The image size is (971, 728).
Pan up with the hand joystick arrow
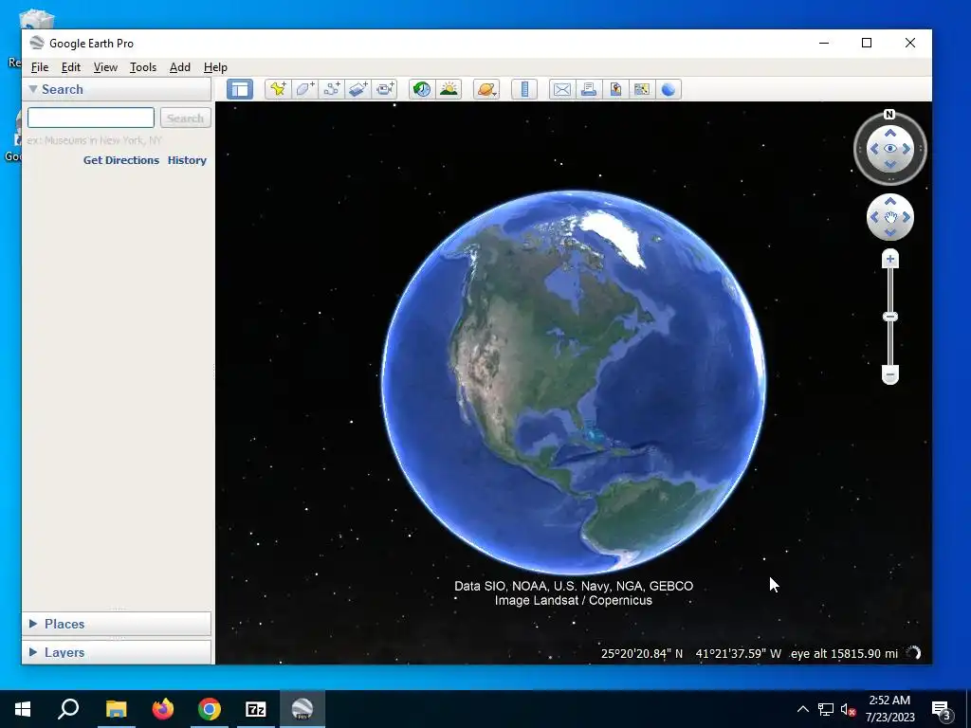889,201
